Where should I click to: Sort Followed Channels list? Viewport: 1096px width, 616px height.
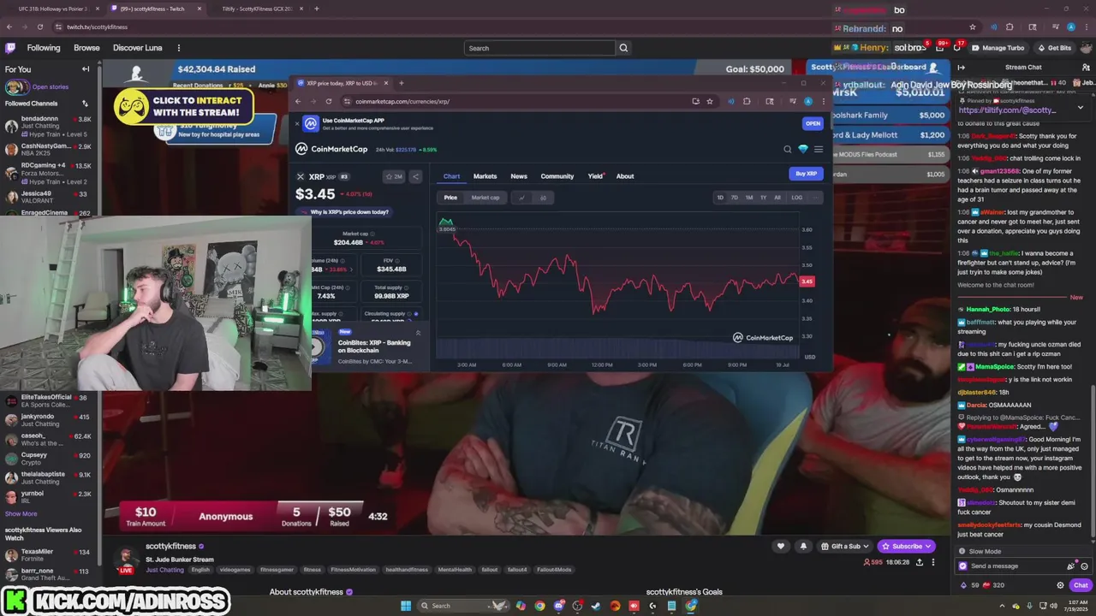pyautogui.click(x=85, y=104)
